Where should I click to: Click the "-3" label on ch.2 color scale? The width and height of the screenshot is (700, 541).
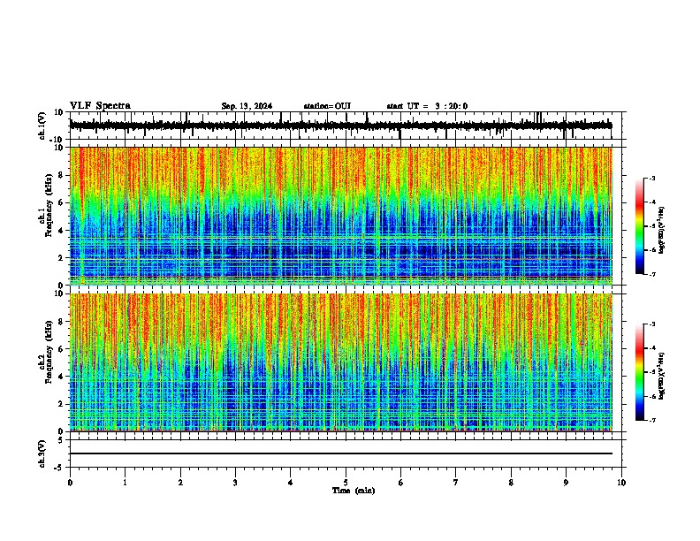click(x=651, y=324)
